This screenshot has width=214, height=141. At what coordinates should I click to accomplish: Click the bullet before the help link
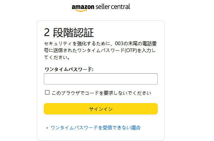(x=47, y=128)
